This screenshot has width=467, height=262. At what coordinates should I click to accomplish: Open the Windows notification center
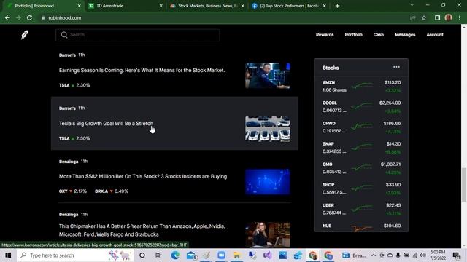(456, 255)
